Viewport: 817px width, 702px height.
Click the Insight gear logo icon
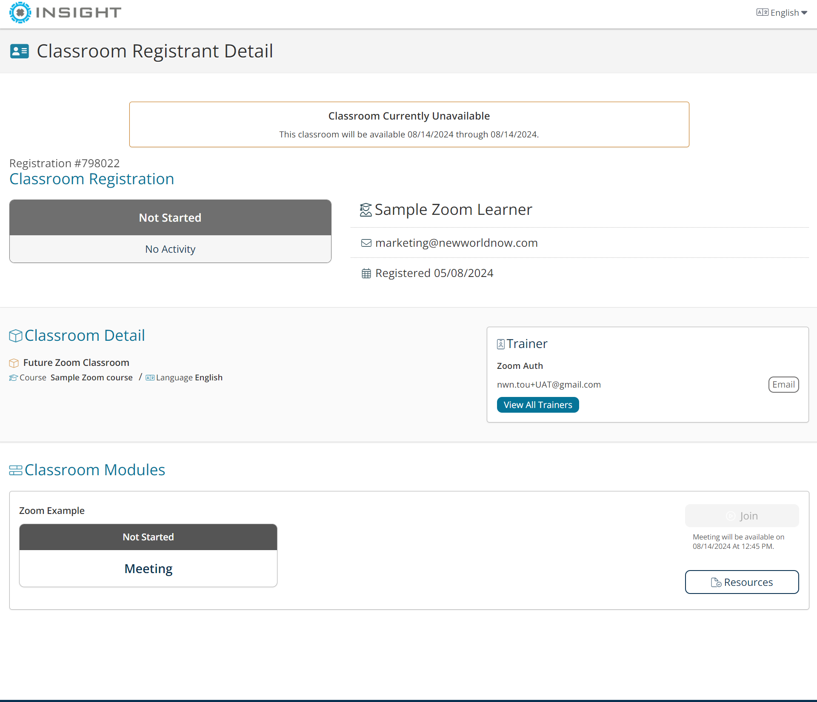[20, 13]
